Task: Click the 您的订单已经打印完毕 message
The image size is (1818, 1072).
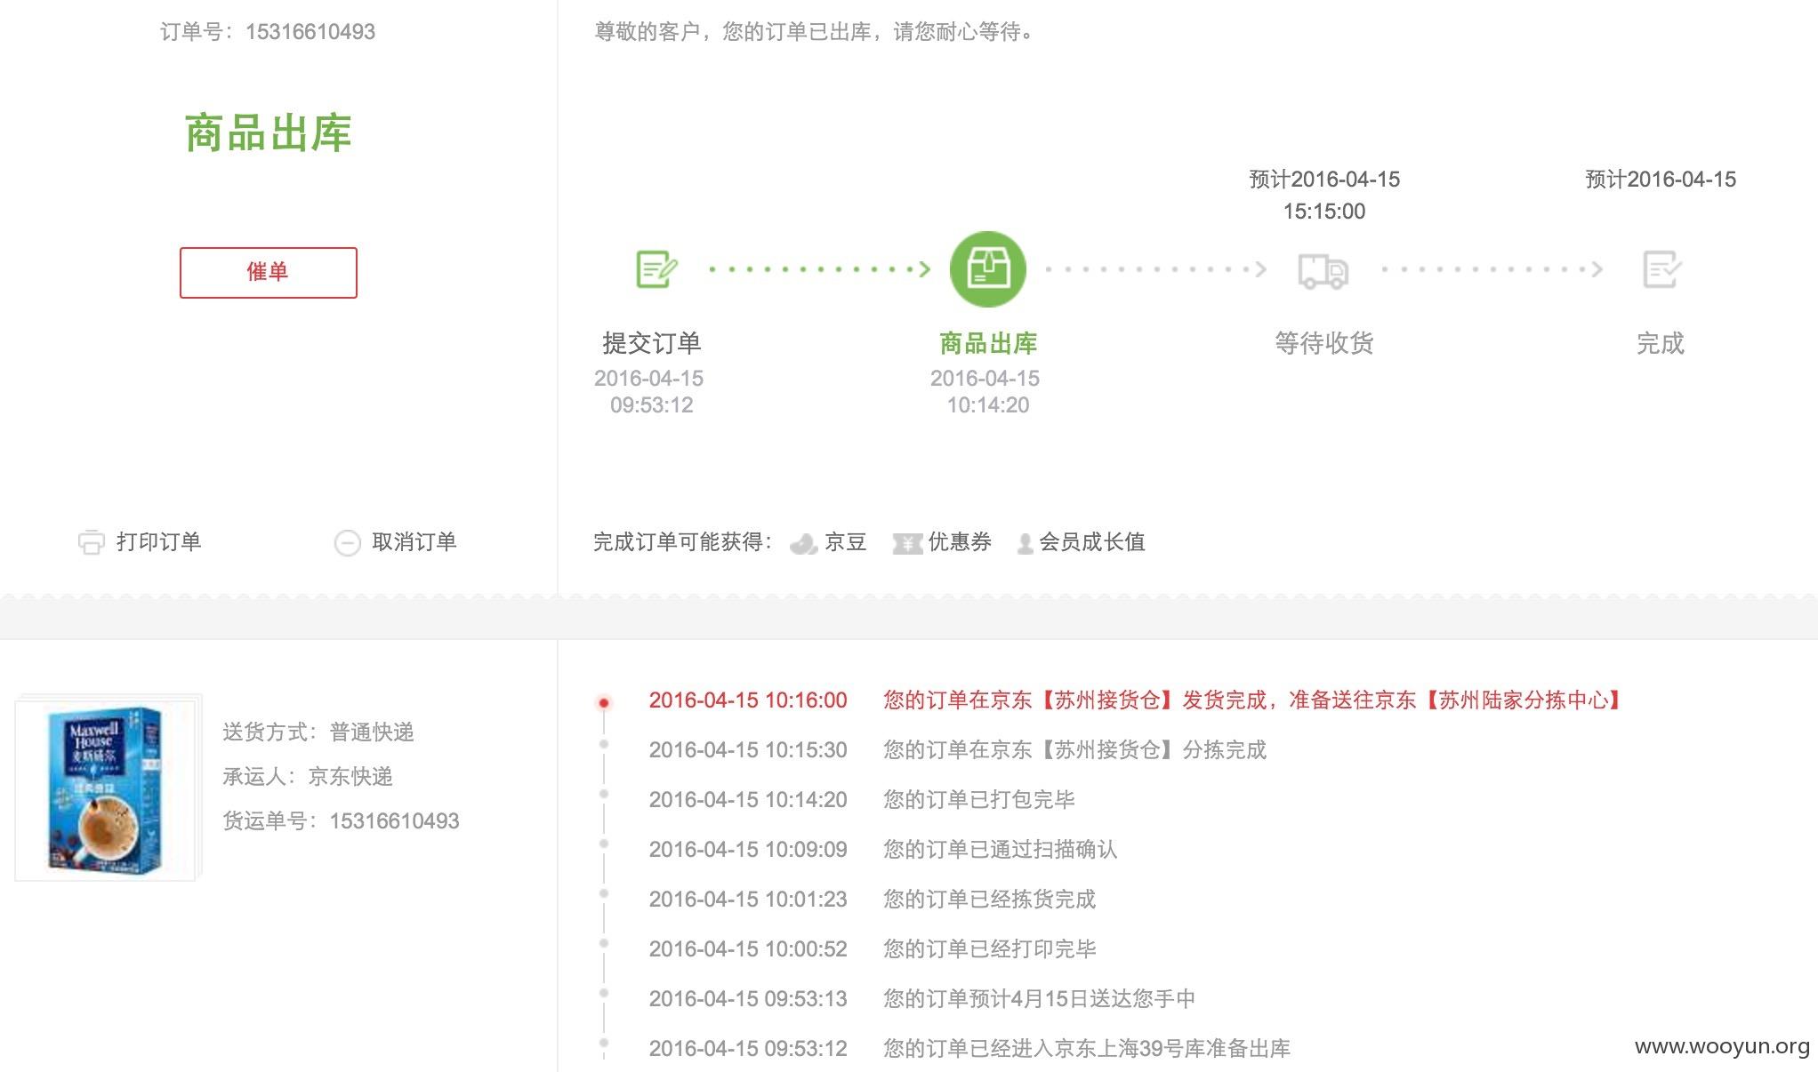Action: [990, 949]
